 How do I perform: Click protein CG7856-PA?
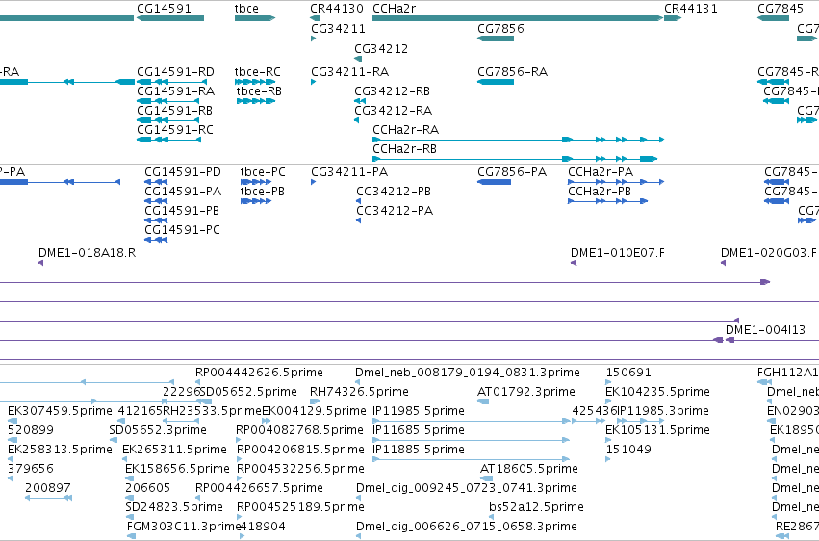pyautogui.click(x=512, y=172)
